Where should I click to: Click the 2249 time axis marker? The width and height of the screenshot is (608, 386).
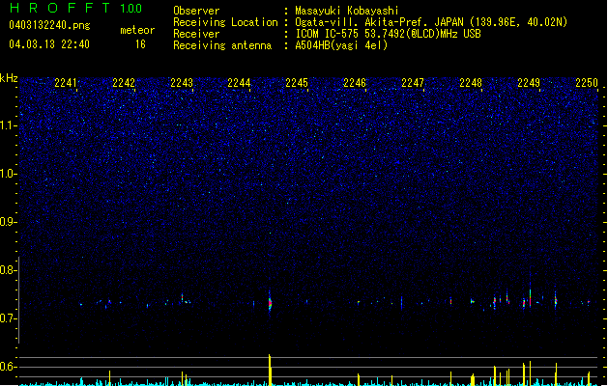(529, 83)
